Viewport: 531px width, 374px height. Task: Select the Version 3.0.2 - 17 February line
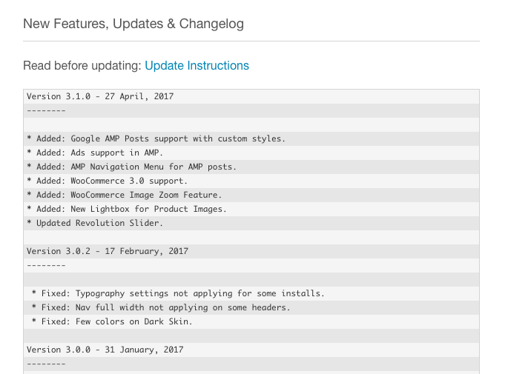pos(108,251)
